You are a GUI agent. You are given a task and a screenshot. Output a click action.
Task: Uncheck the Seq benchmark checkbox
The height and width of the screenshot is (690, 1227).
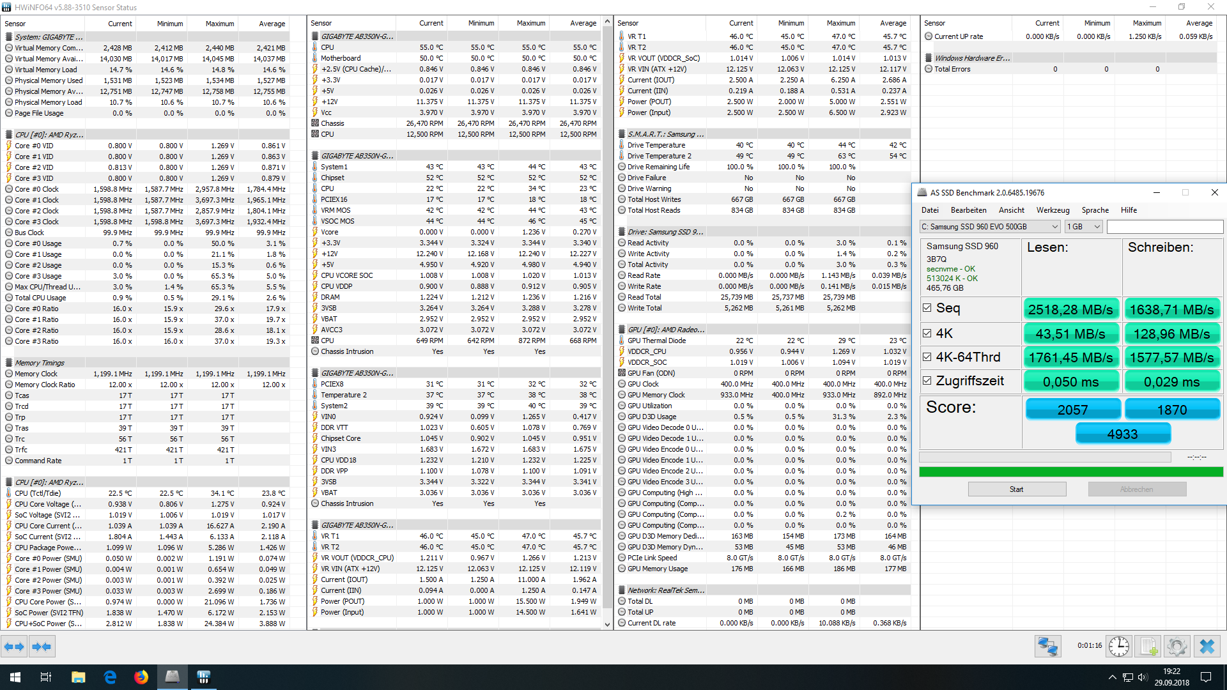(927, 308)
